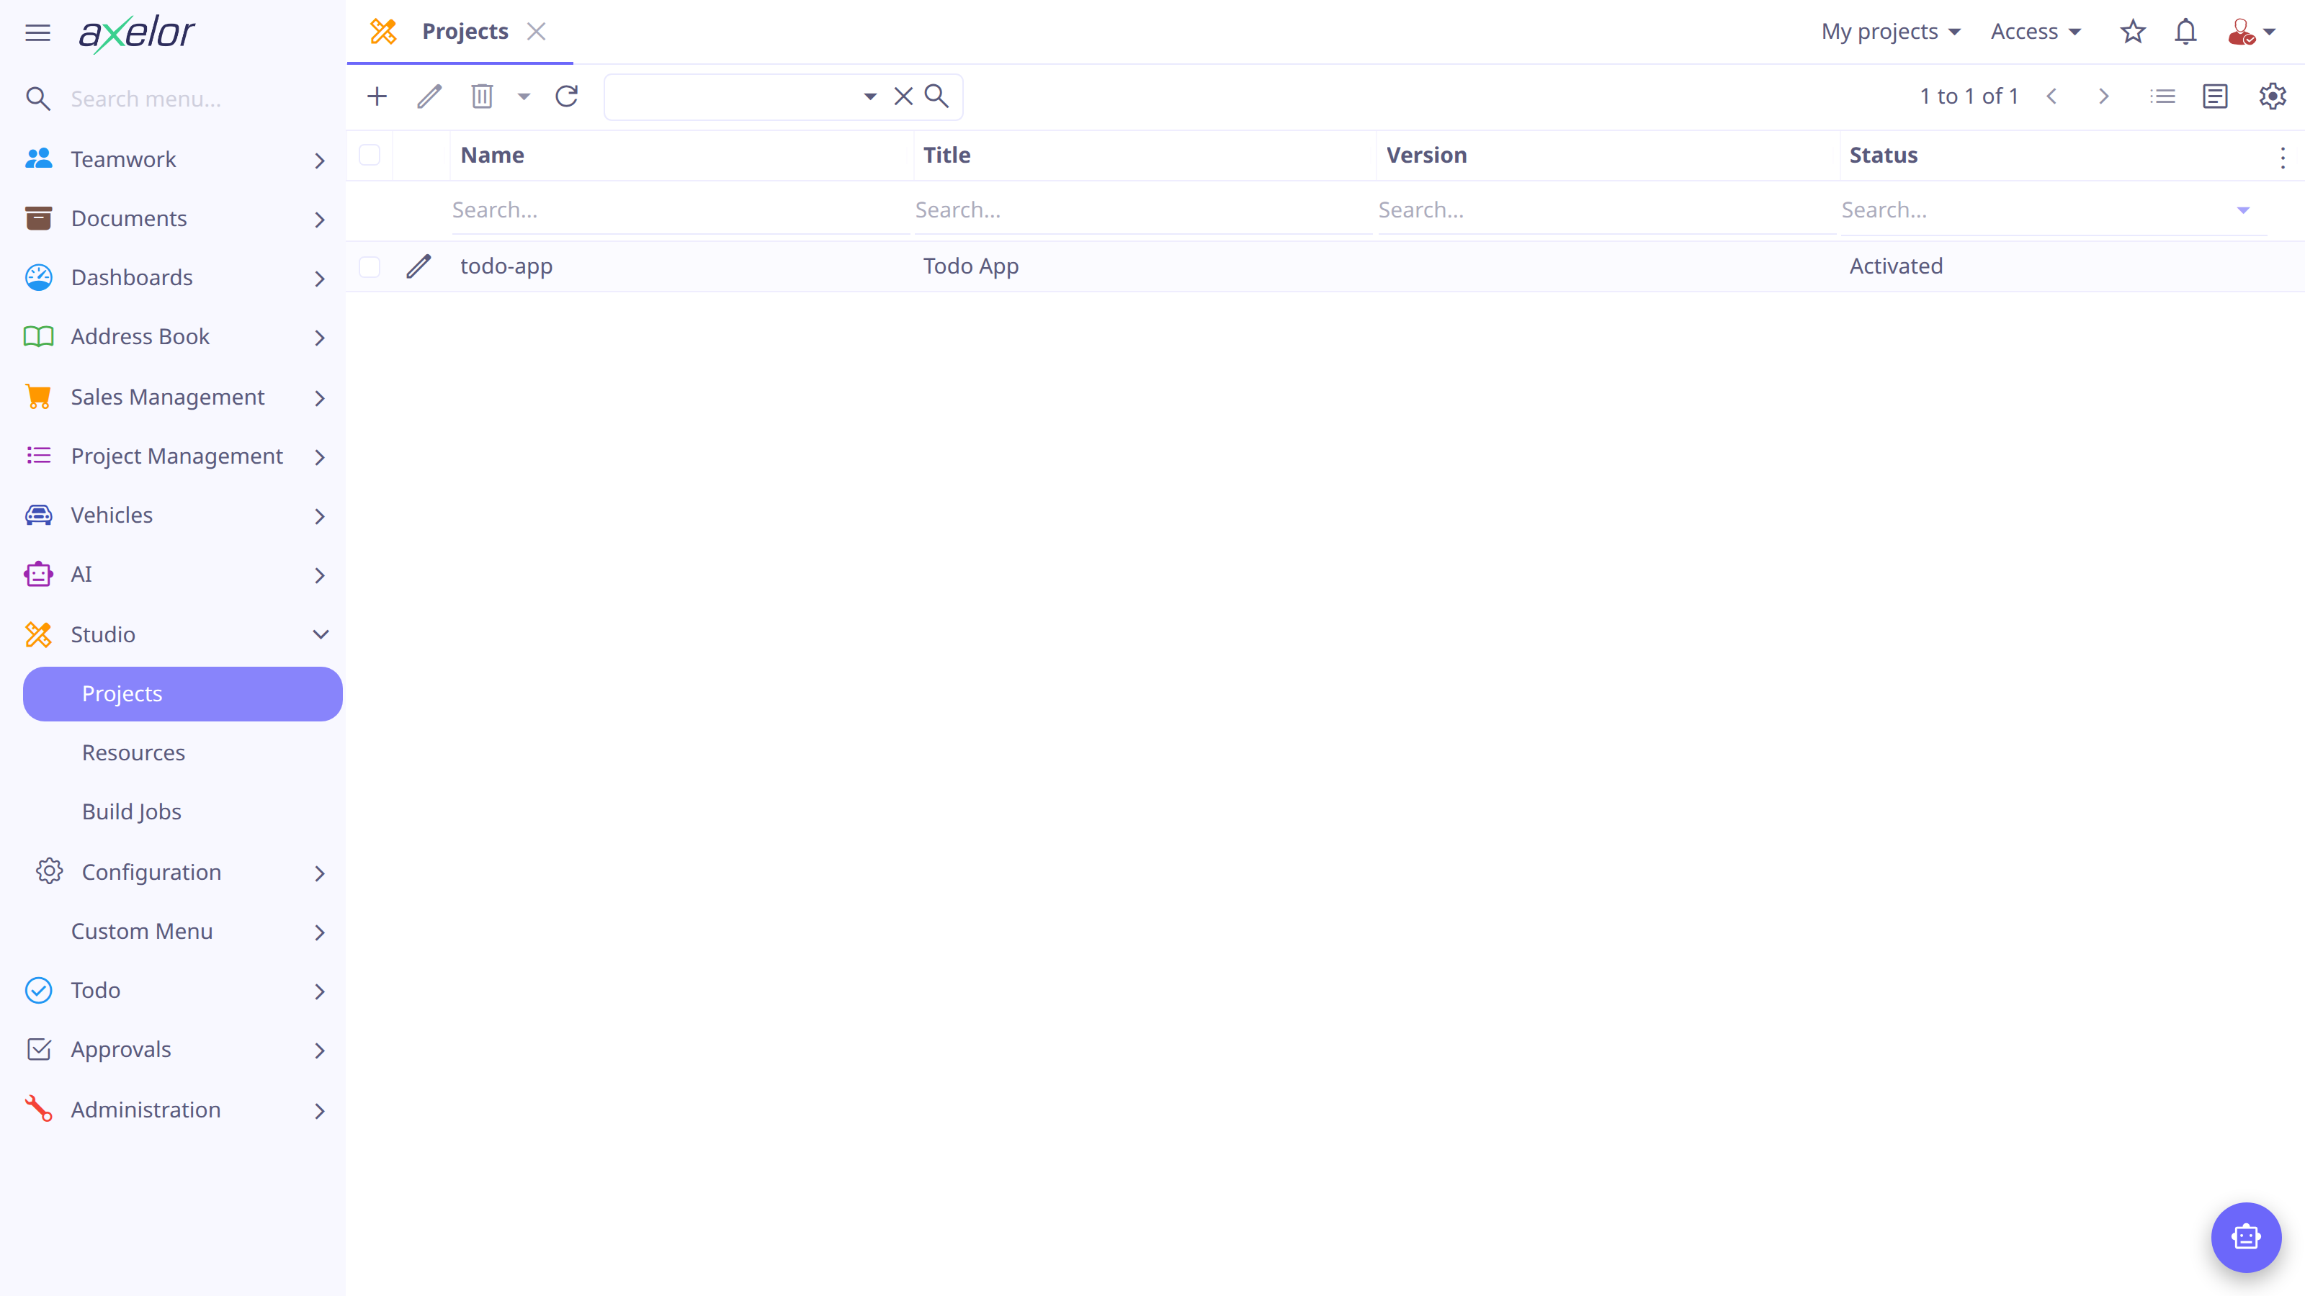
Task: Go to next page arrow
Action: [2103, 96]
